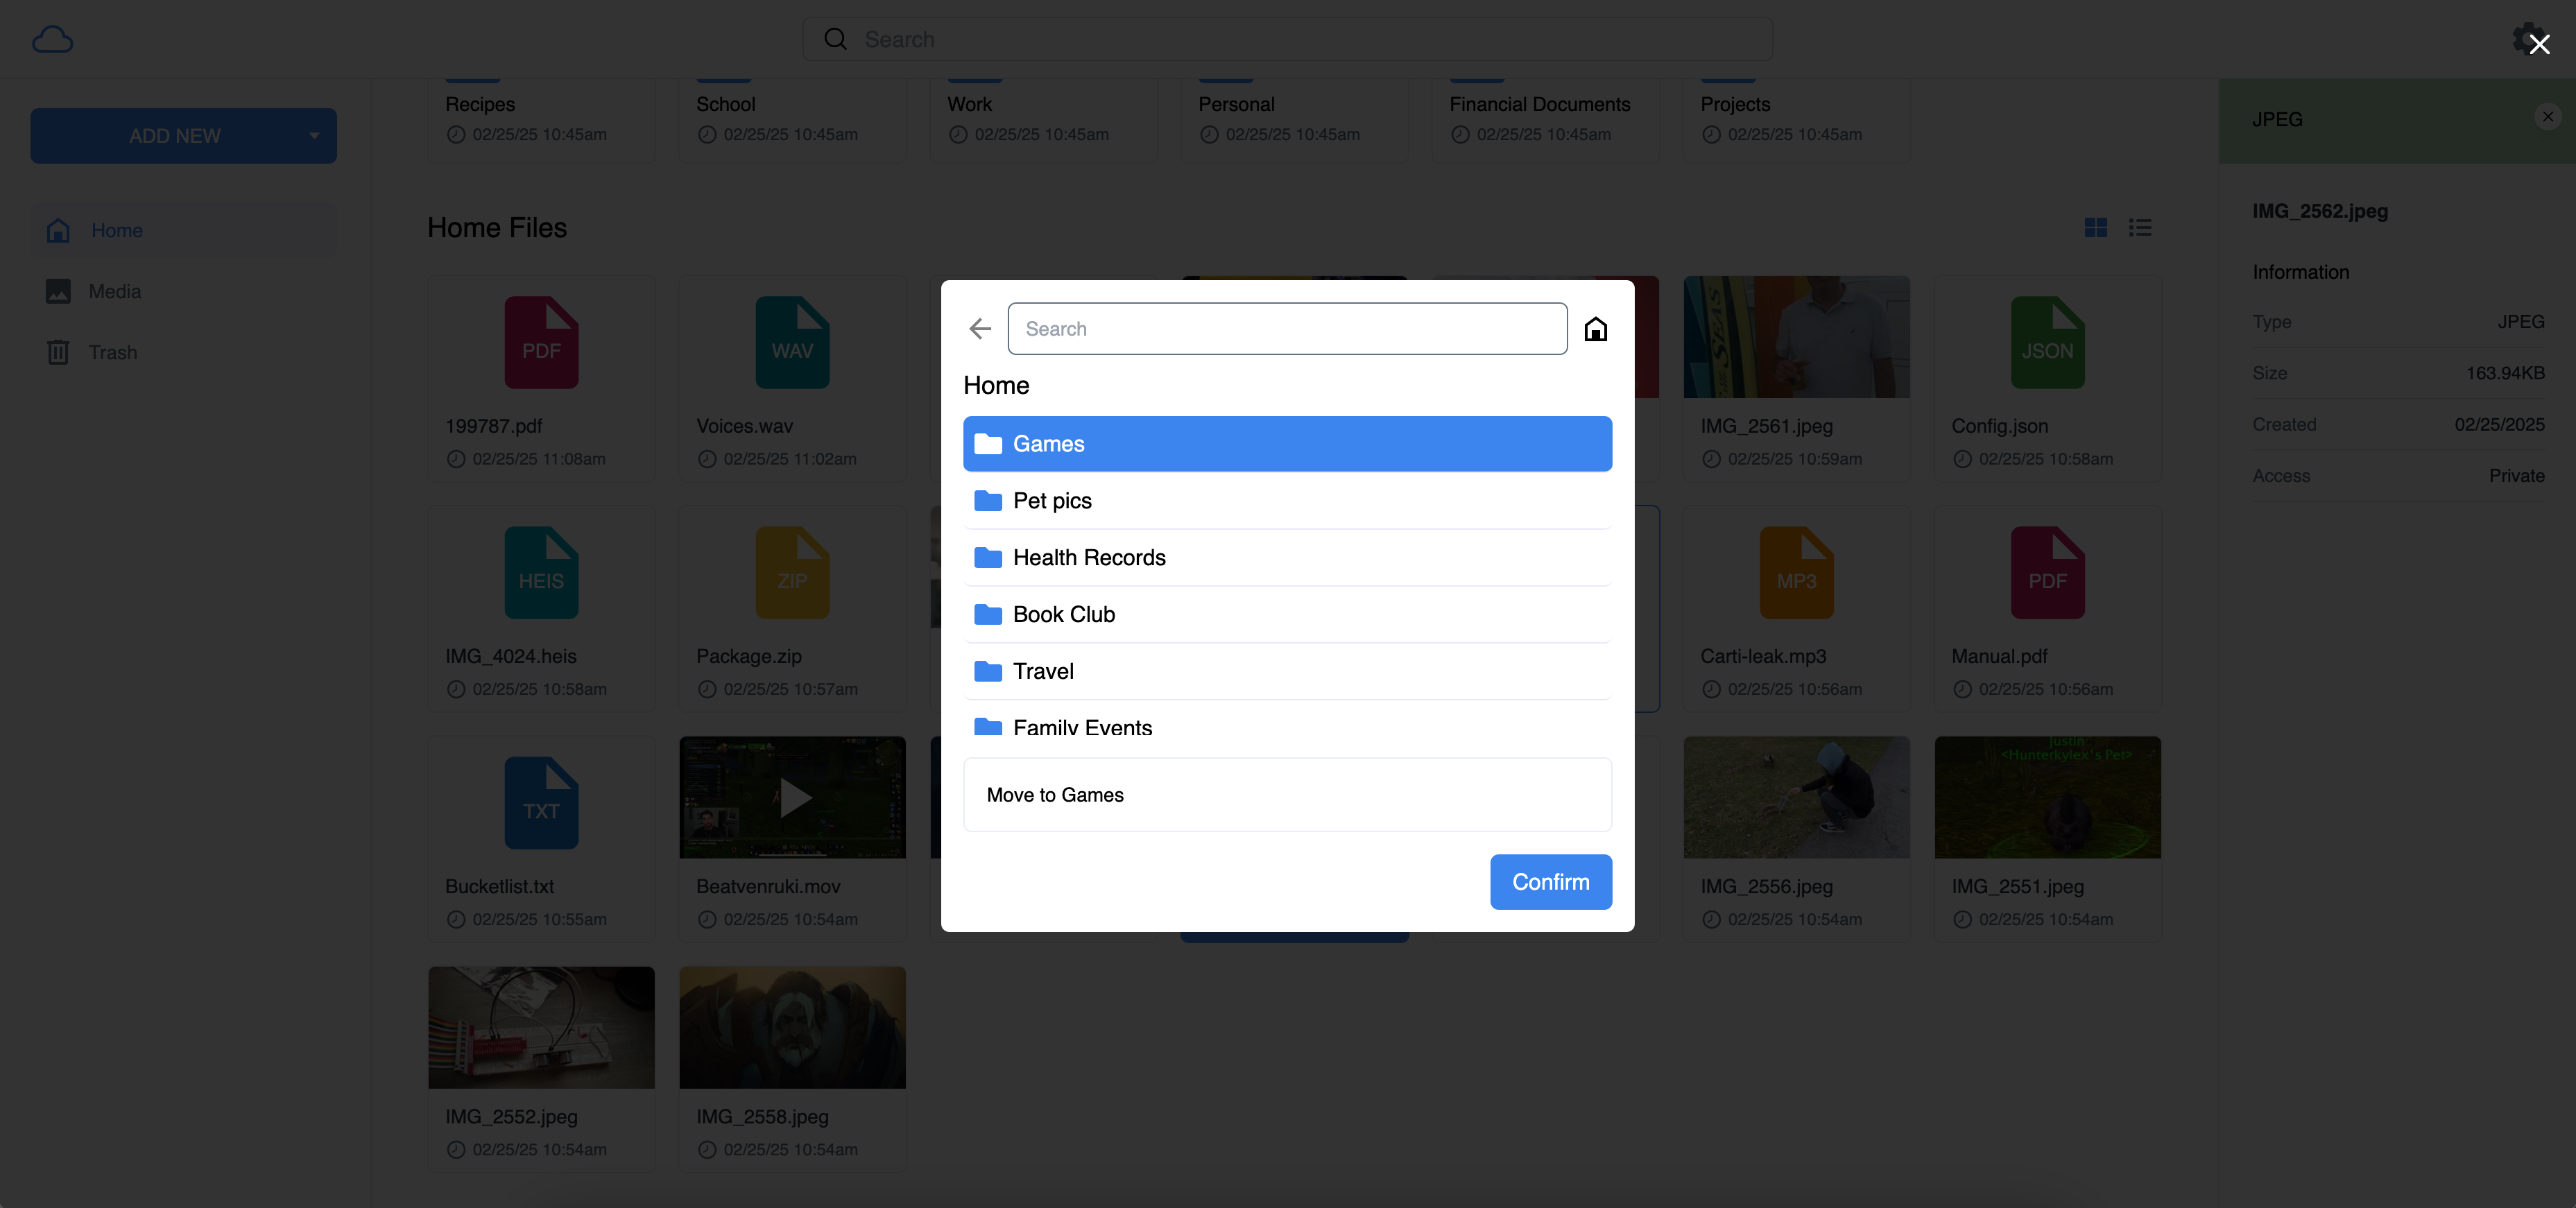This screenshot has height=1208, width=2576.
Task: Open the IMG_2551.jpeg thumbnail
Action: 2047,798
